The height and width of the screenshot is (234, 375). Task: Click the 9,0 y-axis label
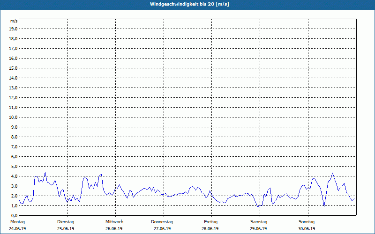click(x=14, y=127)
